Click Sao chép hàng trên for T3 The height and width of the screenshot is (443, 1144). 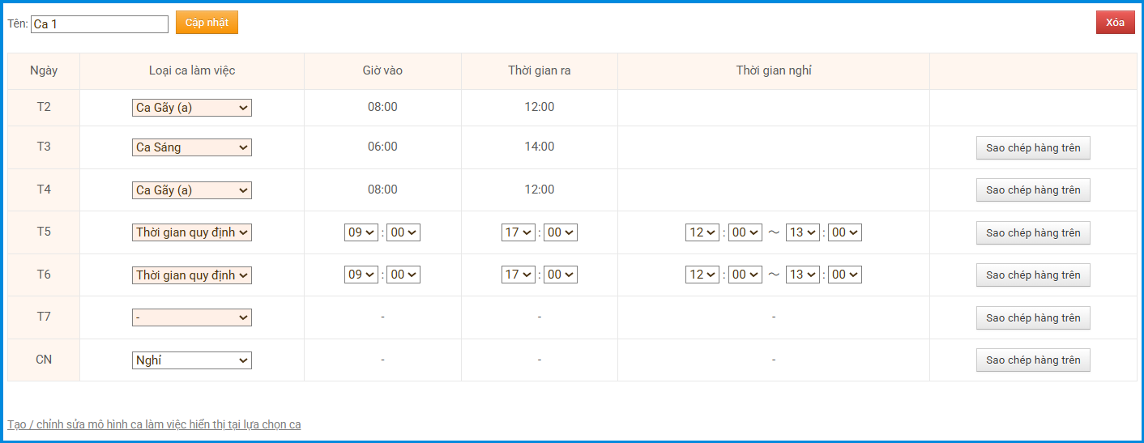[x=1033, y=148]
